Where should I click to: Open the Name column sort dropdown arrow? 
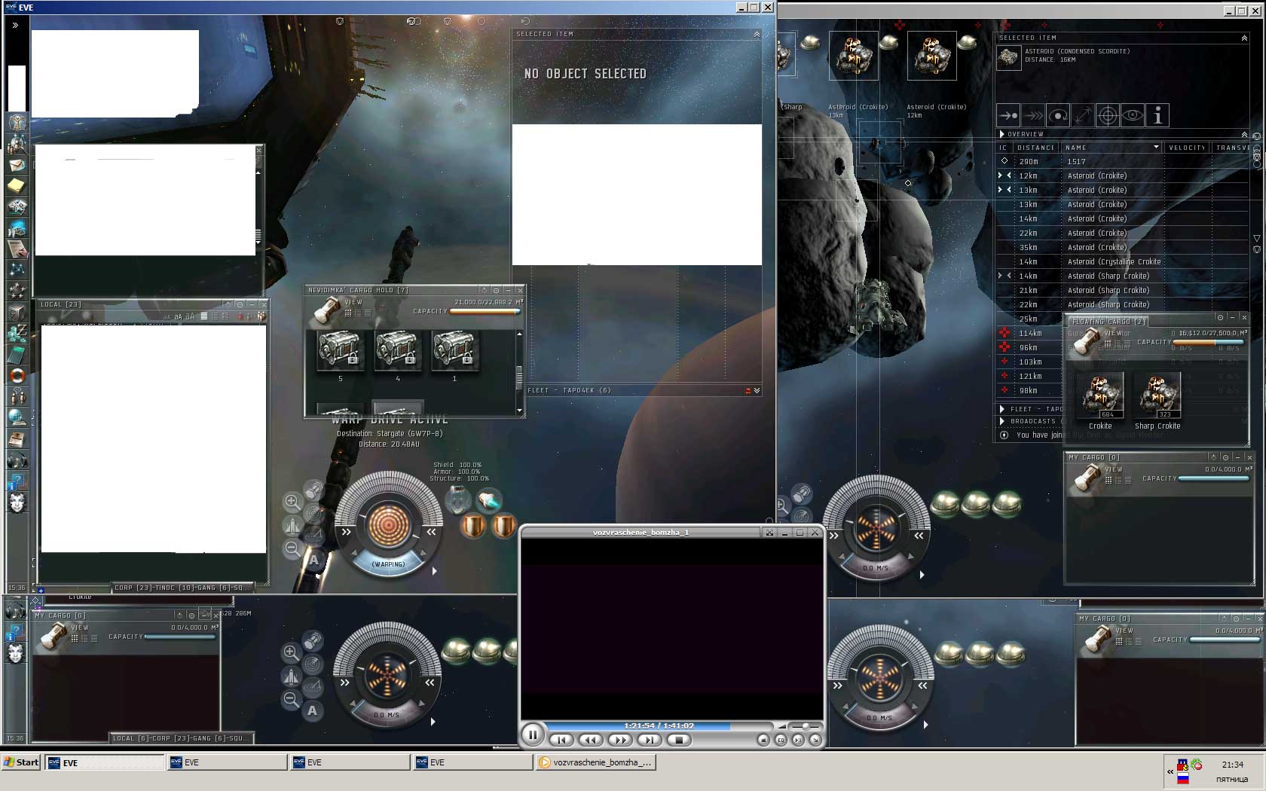[x=1156, y=147]
